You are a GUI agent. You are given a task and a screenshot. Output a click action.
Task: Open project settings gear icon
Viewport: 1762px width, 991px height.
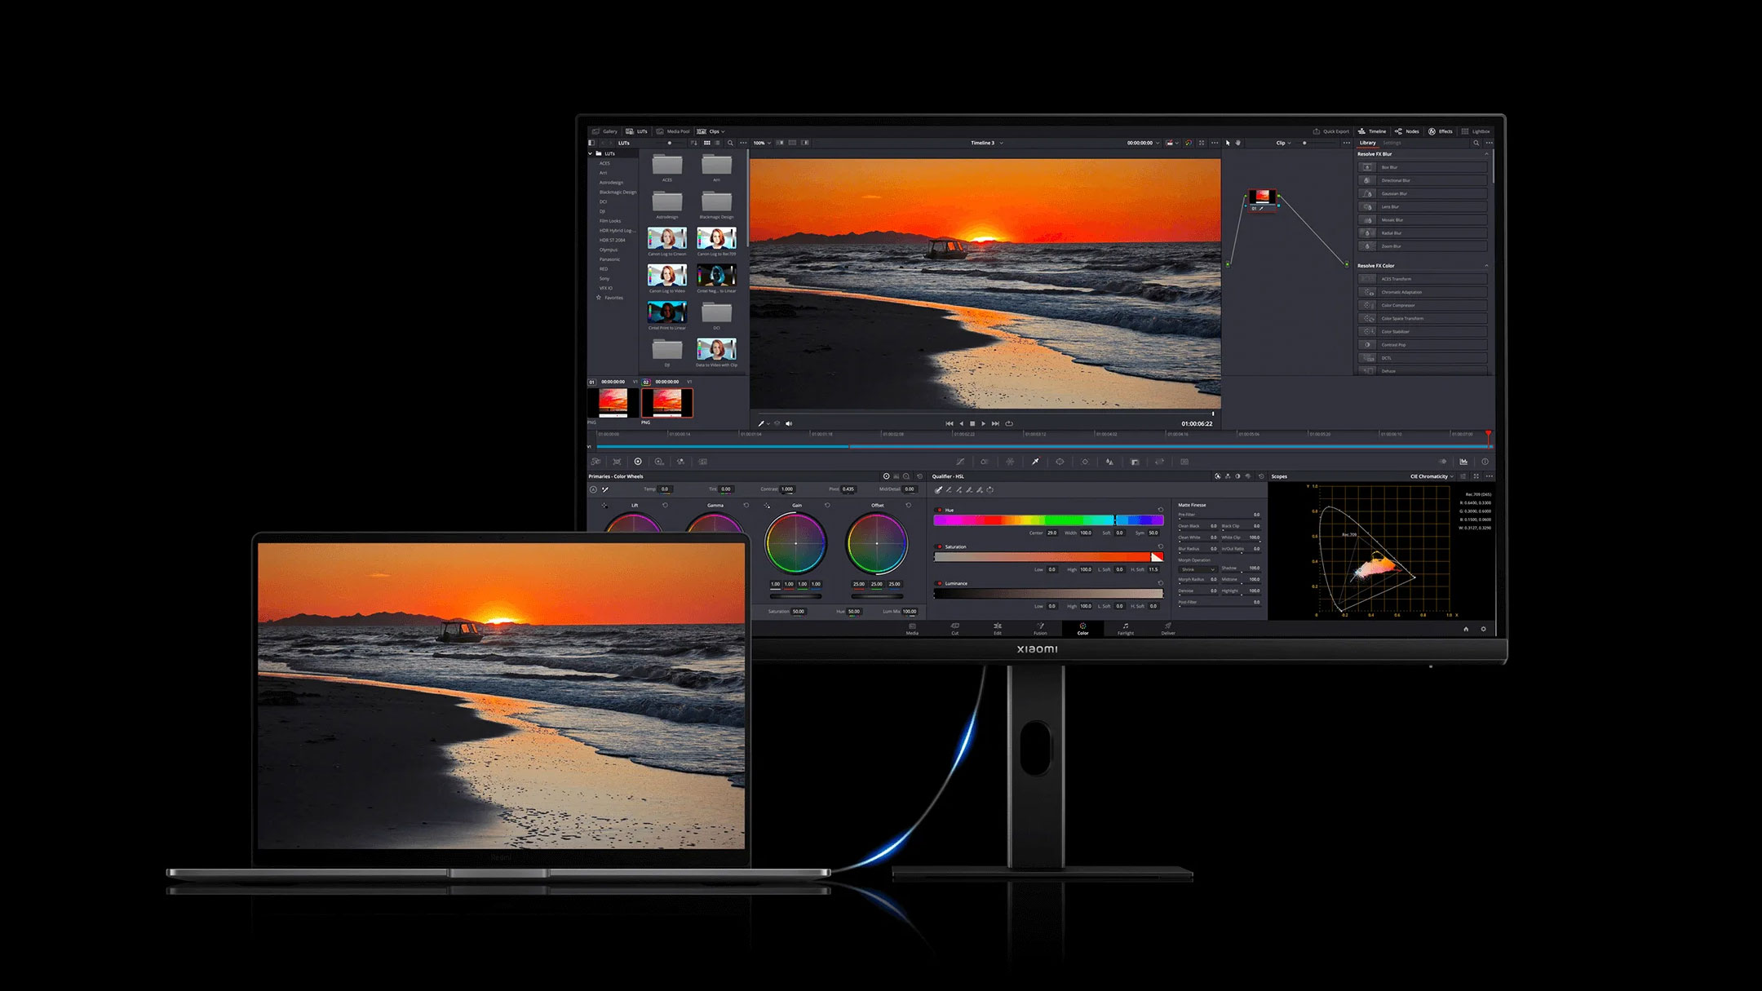coord(1483,629)
